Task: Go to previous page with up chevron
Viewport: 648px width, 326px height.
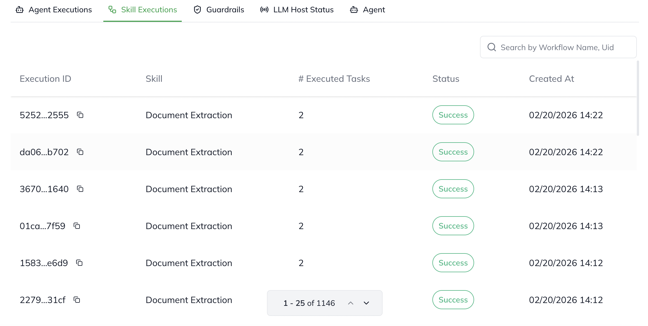Action: (351, 303)
